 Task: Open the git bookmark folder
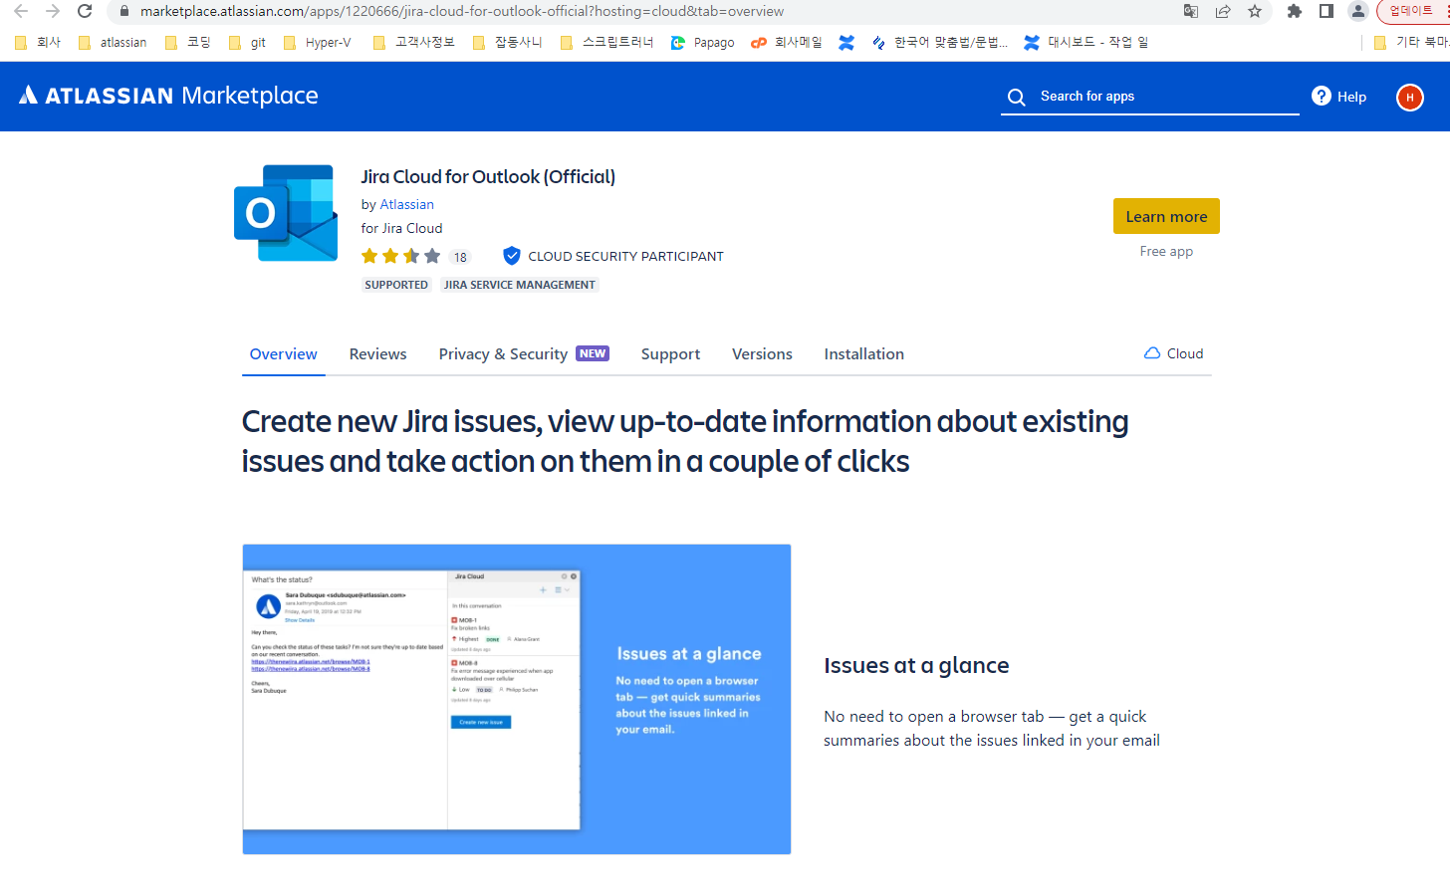247,42
